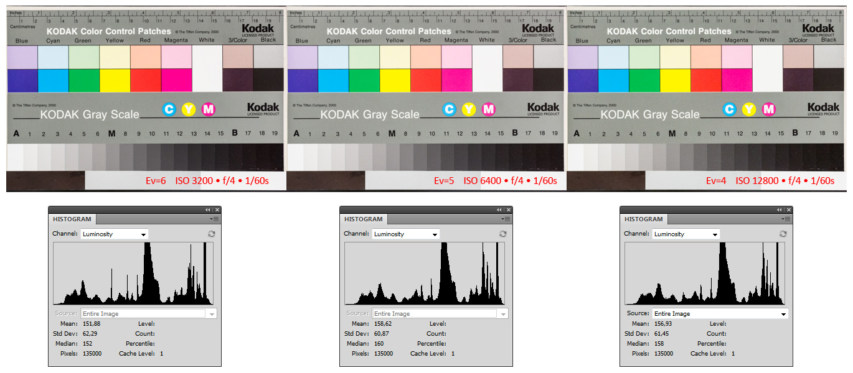Open panel options menu of Mean 158,62 histogram
The width and height of the screenshot is (853, 373).
pos(506,219)
